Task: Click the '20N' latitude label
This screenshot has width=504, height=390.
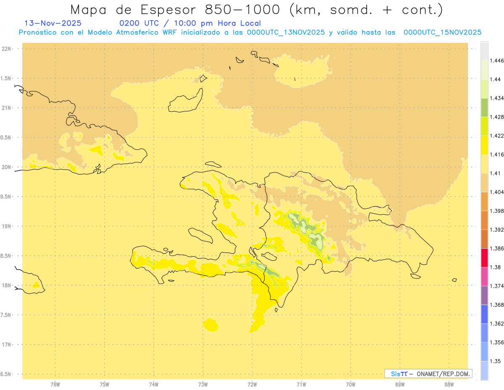Action: click(x=7, y=167)
